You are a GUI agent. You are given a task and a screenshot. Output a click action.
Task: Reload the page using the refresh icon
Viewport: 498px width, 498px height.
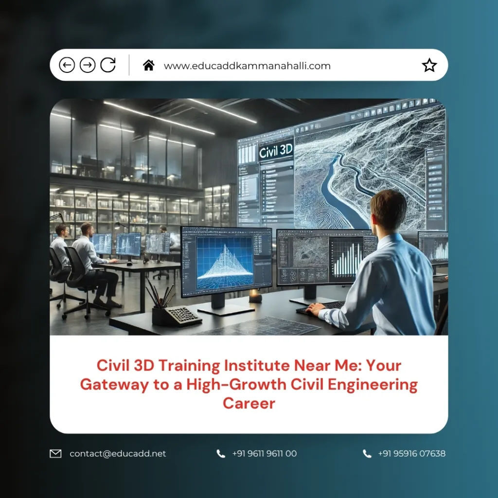[108, 65]
